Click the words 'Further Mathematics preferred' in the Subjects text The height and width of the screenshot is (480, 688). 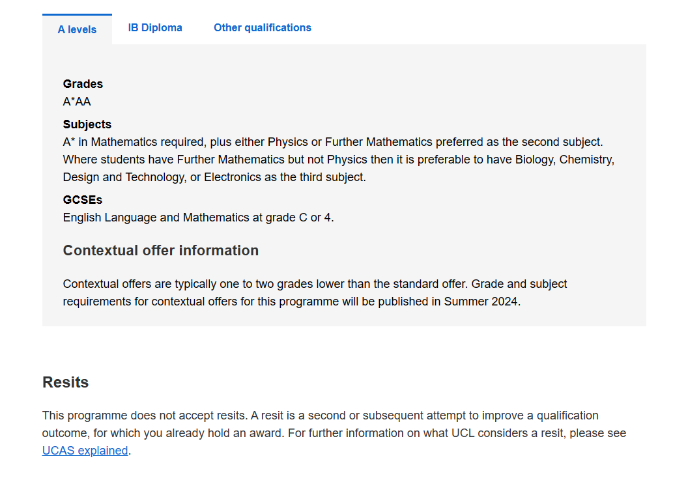(x=416, y=142)
